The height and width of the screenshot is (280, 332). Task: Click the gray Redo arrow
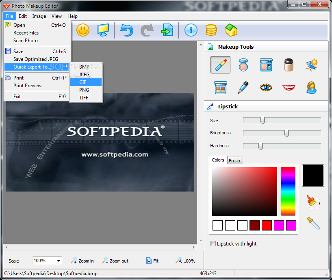[147, 30]
